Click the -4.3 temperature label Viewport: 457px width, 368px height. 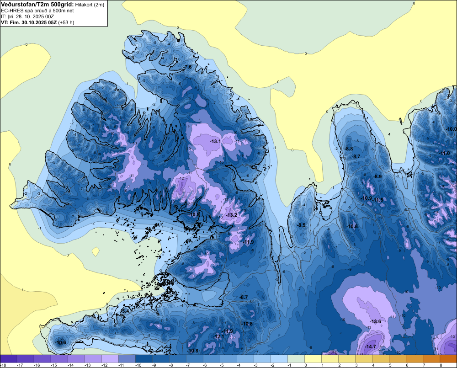[130, 58]
